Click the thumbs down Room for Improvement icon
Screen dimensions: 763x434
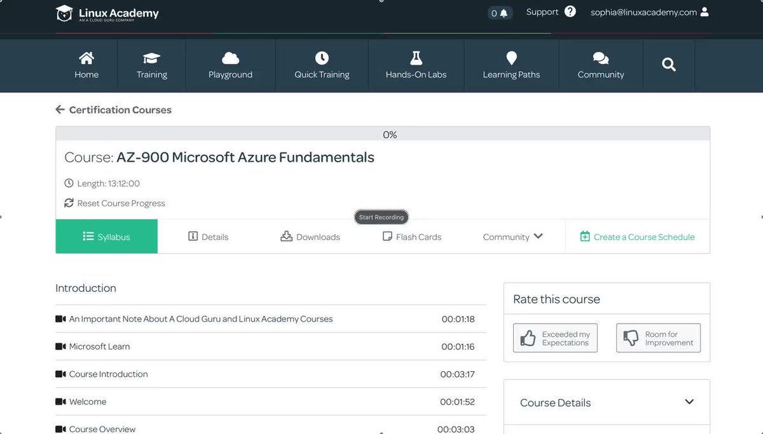tap(631, 338)
